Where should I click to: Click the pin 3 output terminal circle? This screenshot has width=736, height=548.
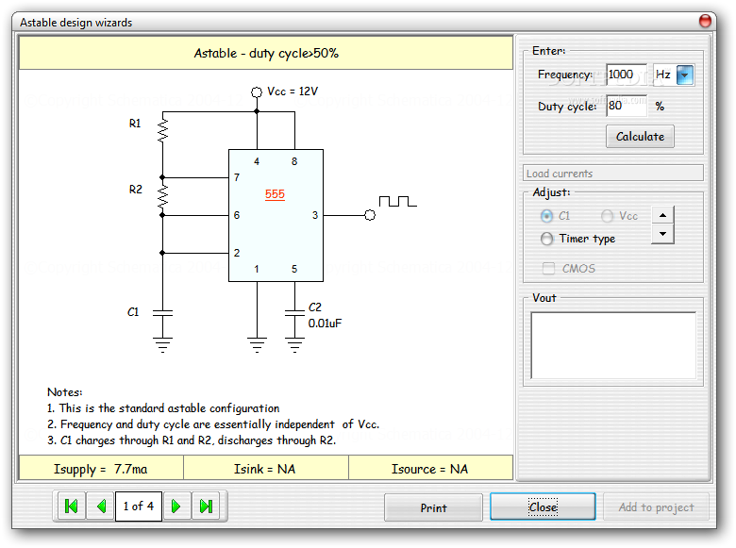pyautogui.click(x=370, y=215)
